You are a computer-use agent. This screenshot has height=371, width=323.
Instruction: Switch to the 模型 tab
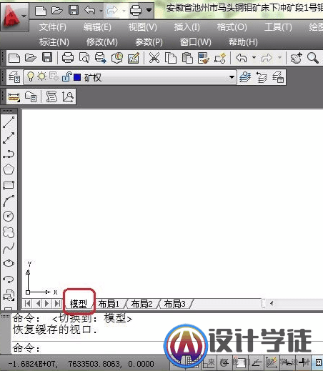click(79, 304)
